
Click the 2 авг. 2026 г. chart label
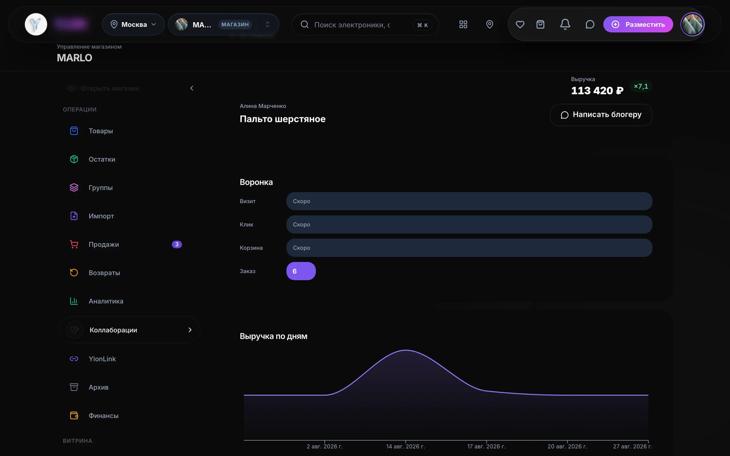325,446
